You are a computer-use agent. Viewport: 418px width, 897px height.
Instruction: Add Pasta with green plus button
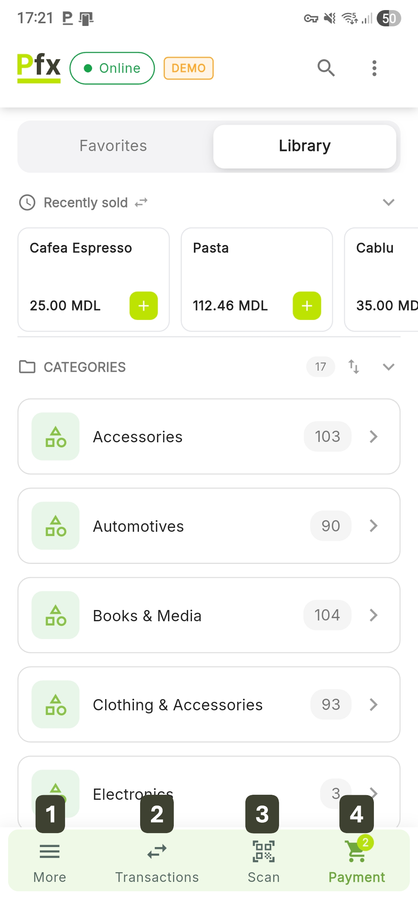tap(307, 306)
